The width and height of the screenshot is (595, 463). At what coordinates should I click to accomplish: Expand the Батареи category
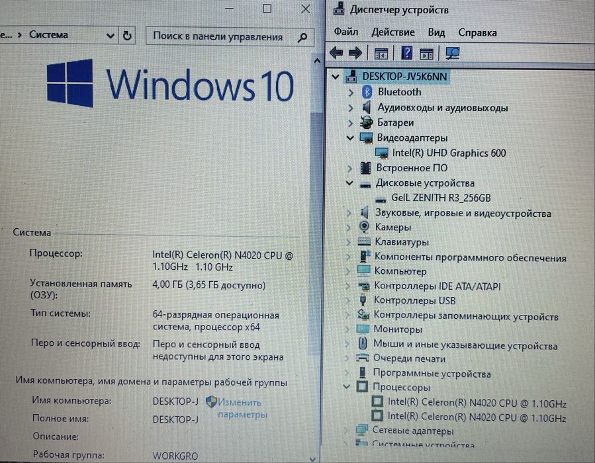350,123
